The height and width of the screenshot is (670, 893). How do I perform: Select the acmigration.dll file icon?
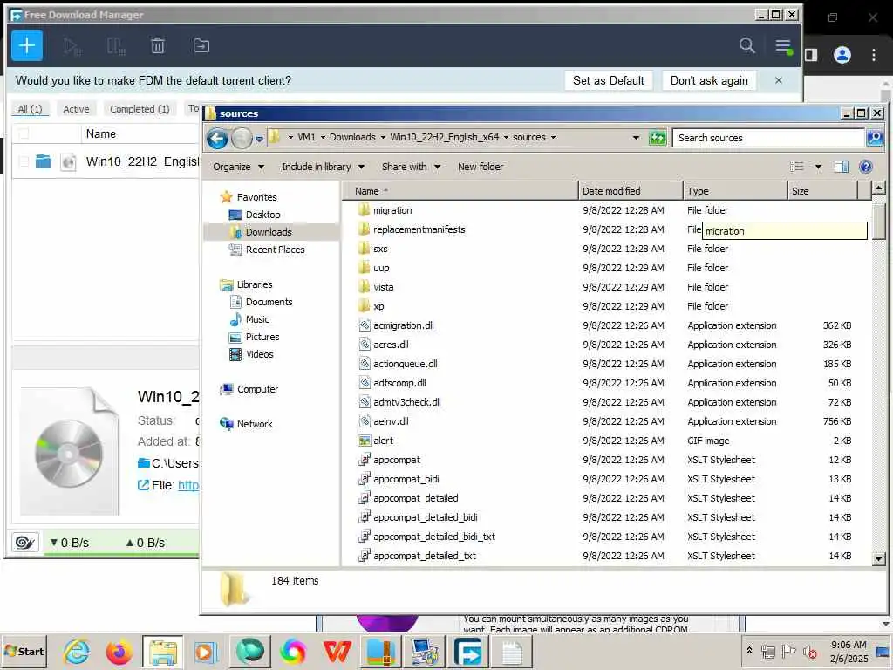(365, 325)
